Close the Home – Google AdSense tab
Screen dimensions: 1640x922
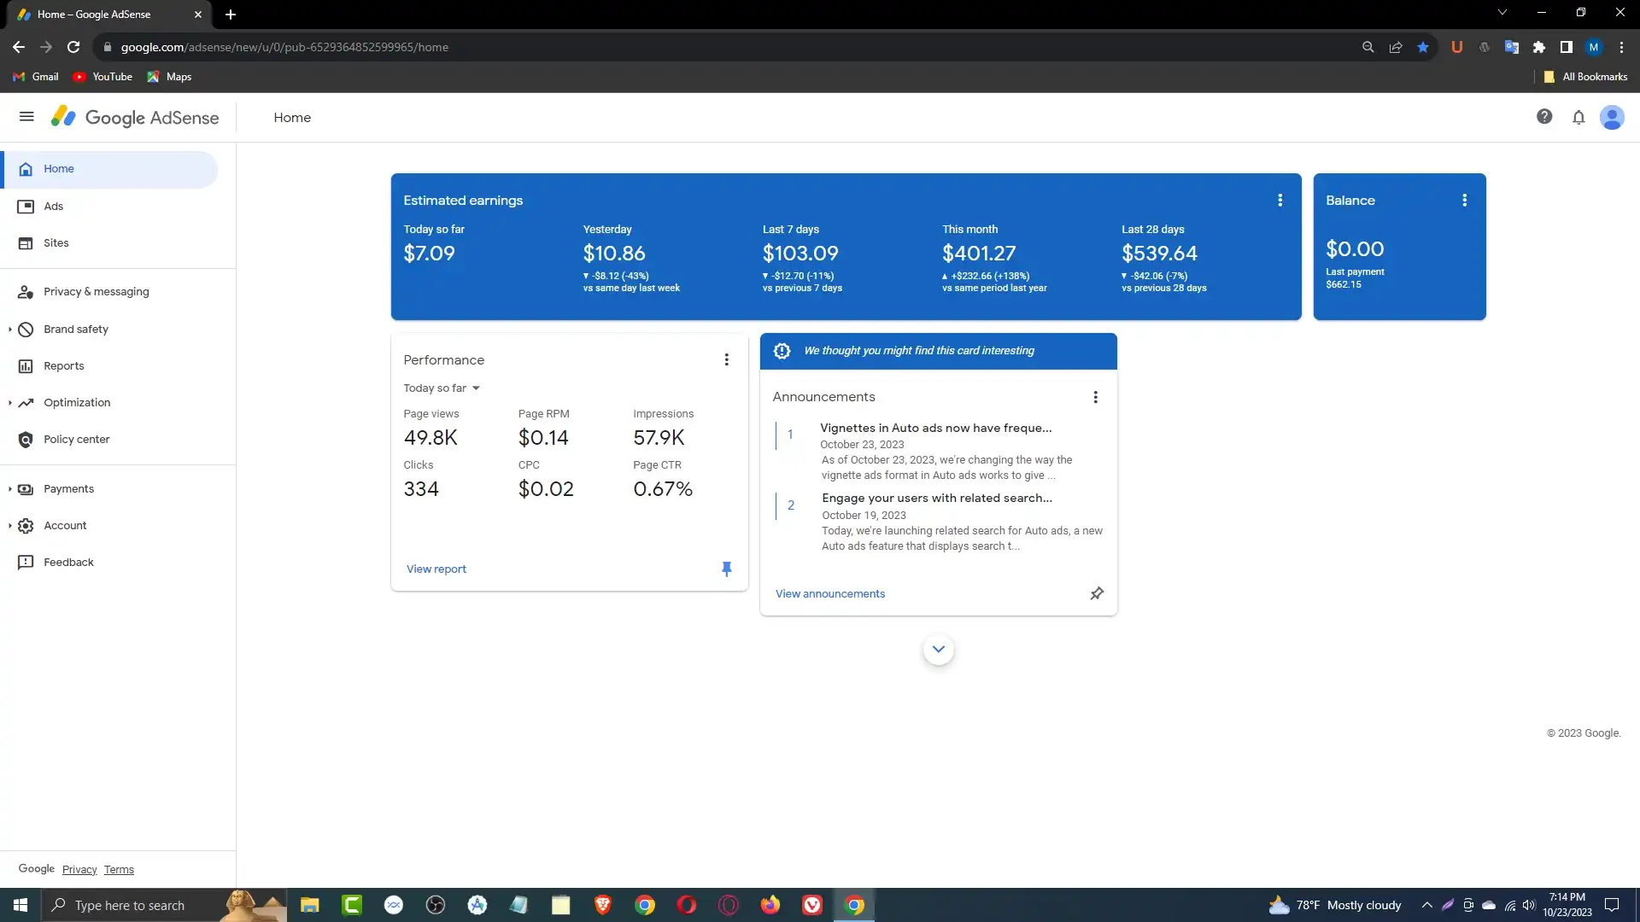point(198,15)
